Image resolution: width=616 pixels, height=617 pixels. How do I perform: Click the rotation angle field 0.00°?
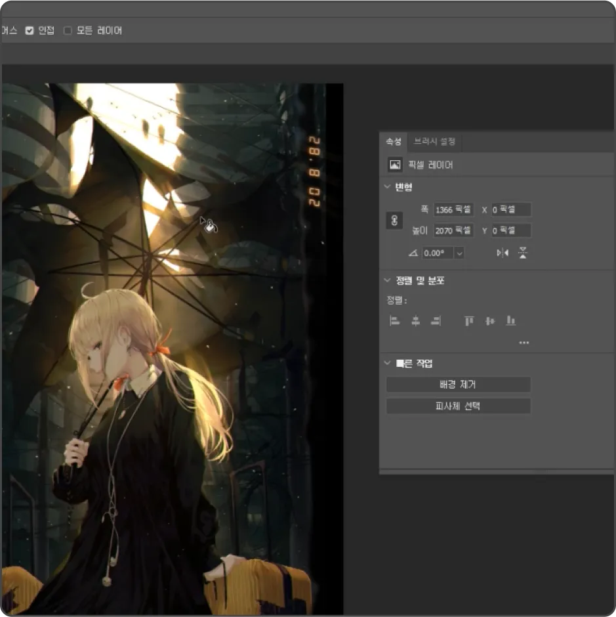[438, 253]
